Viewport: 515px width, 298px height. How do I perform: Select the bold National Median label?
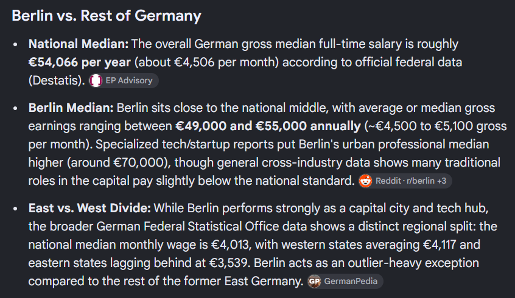79,44
